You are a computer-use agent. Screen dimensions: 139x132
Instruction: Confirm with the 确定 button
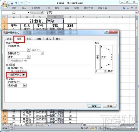tap(94, 106)
